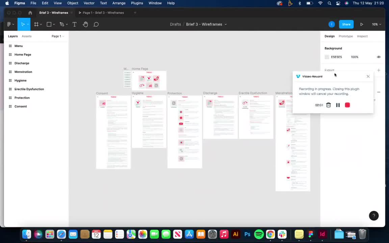Select the Rectangle shape tool
This screenshot has width=389, height=243.
(x=49, y=24)
